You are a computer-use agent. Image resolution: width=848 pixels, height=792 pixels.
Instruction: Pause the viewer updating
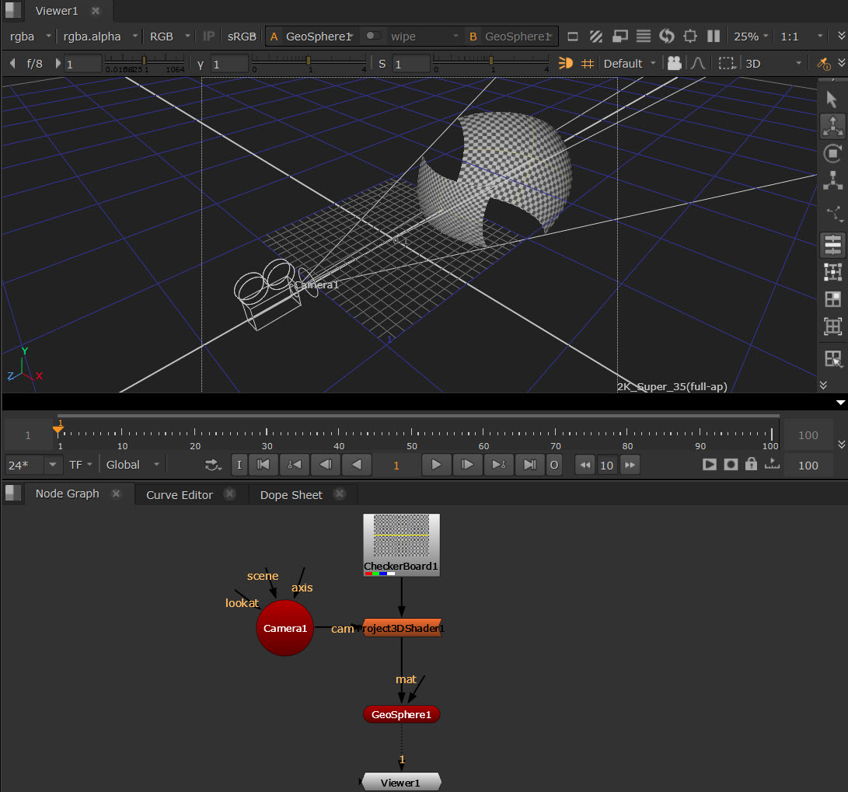click(x=713, y=37)
